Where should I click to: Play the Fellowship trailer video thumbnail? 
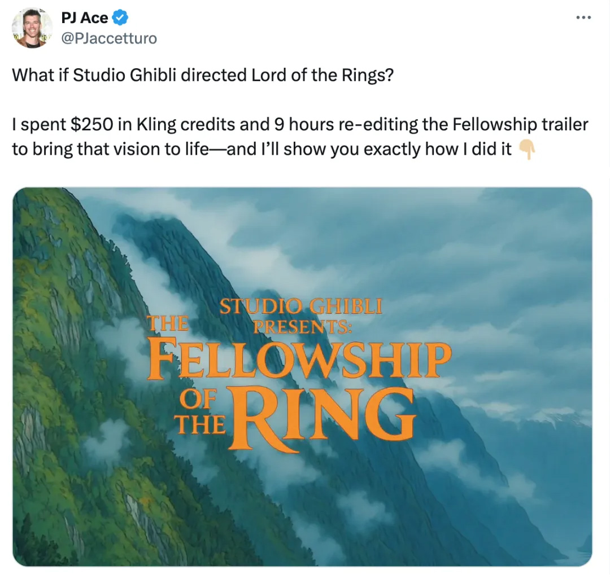(302, 376)
